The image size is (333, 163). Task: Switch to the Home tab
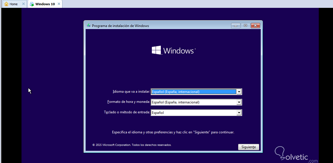click(x=15, y=4)
